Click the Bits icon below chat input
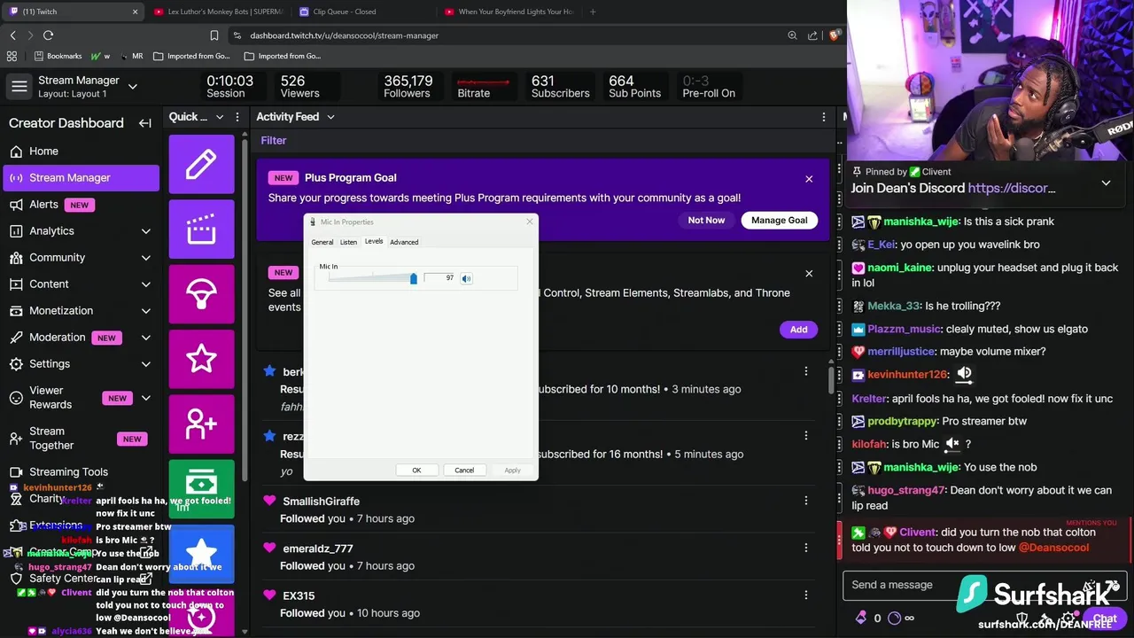The image size is (1134, 638). pyautogui.click(x=860, y=618)
